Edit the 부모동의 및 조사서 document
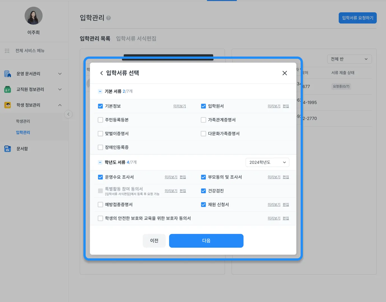This screenshot has width=386, height=302. coord(286,177)
